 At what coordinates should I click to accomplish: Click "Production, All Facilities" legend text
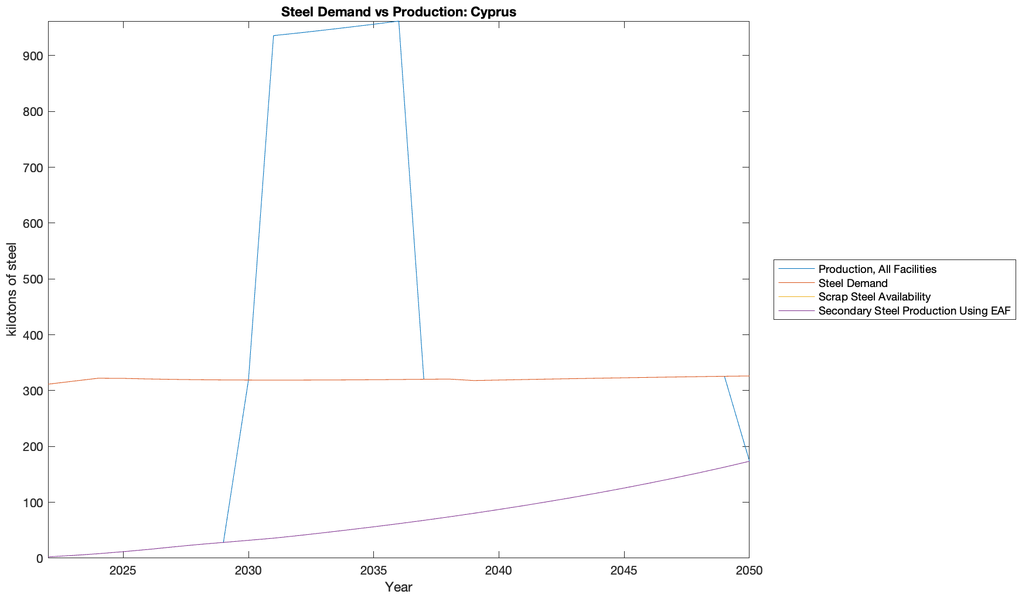click(x=877, y=269)
